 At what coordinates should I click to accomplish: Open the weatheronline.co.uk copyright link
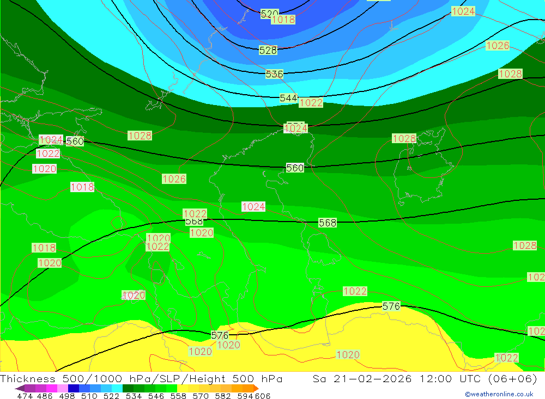point(499,394)
